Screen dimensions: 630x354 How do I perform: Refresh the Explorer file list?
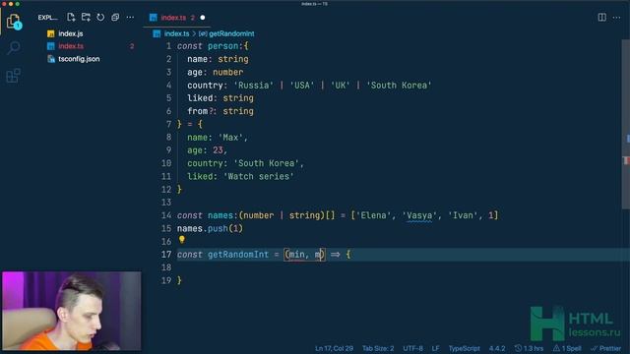(x=100, y=18)
